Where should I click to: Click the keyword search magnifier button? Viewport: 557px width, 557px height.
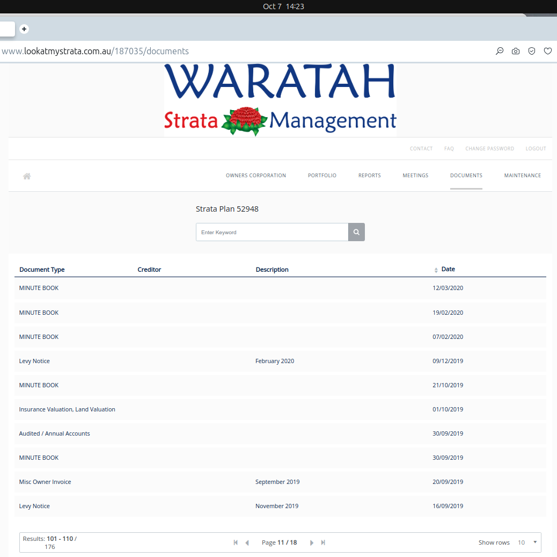pyautogui.click(x=356, y=232)
